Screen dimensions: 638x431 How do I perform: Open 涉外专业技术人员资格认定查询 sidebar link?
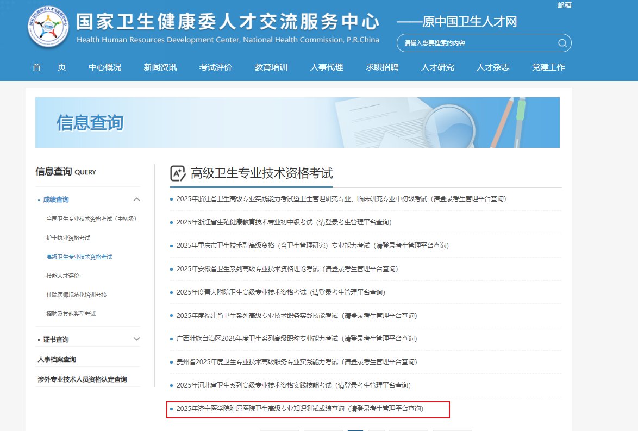click(x=82, y=379)
